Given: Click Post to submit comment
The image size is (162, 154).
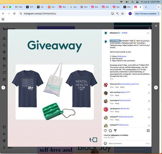Looking at the screenshot, I should 148,143.
